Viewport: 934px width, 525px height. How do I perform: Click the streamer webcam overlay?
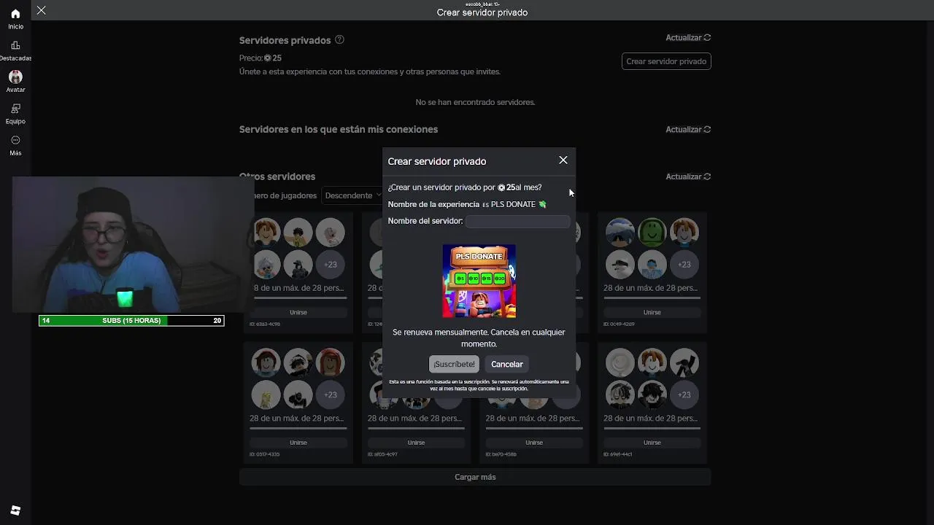[x=133, y=244]
